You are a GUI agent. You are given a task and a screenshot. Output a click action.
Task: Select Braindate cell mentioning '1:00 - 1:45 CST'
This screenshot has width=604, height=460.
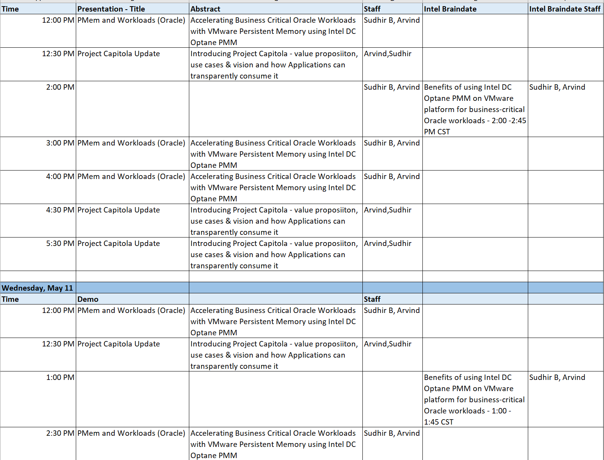(x=475, y=399)
